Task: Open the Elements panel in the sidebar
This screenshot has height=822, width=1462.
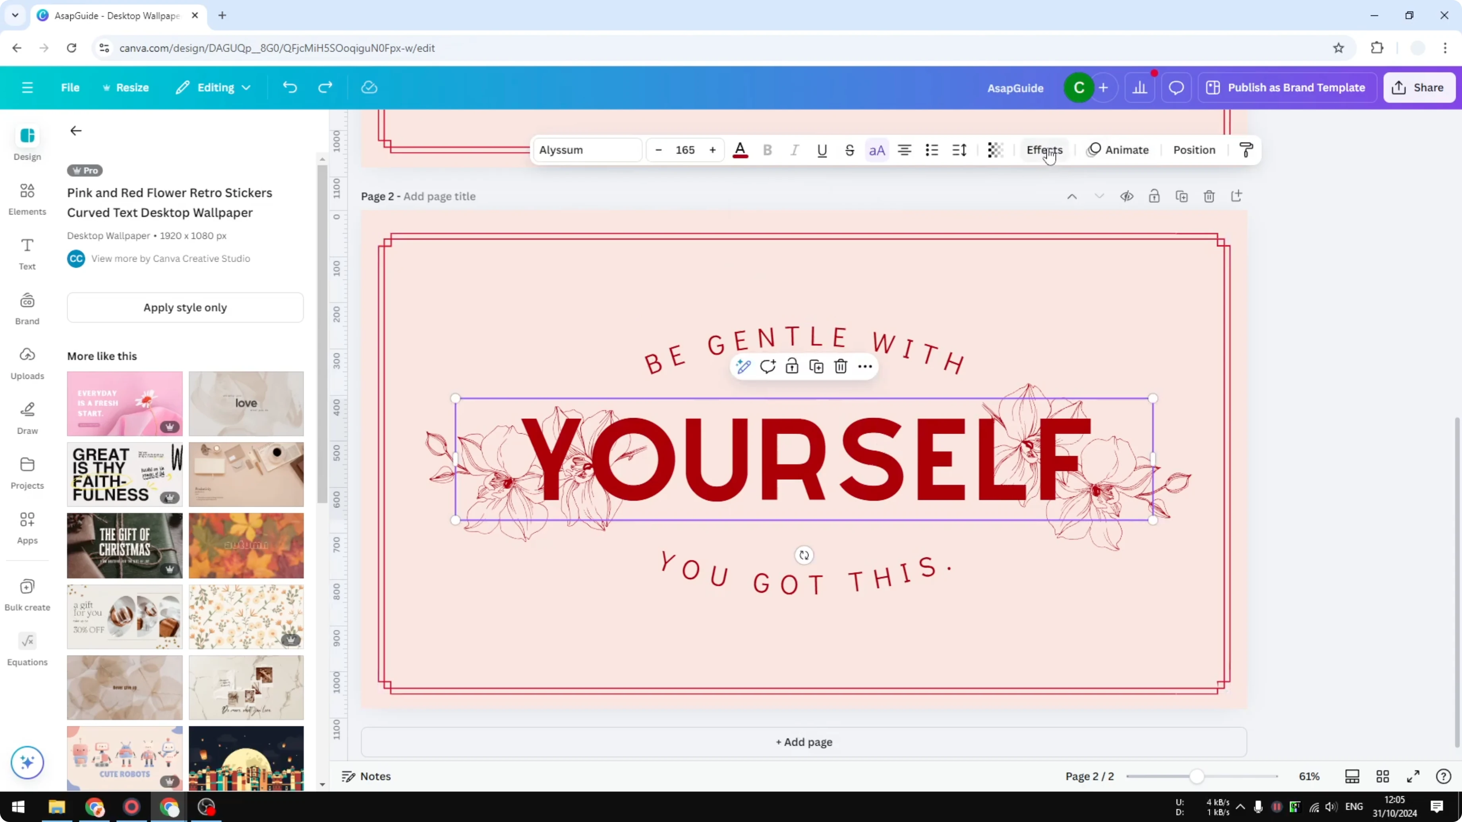Action: (27, 199)
